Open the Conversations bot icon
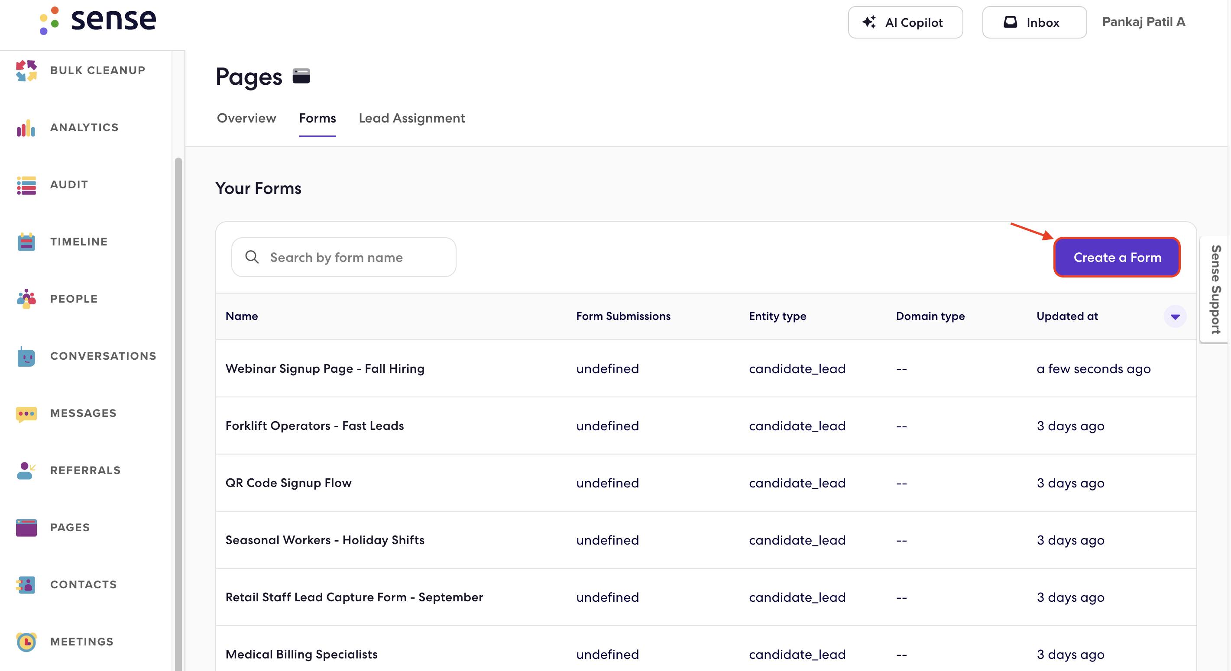 tap(26, 356)
